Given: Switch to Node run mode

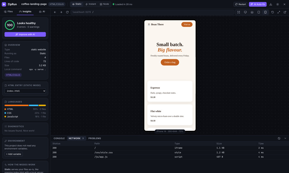Looking at the screenshot, I should (104, 4).
